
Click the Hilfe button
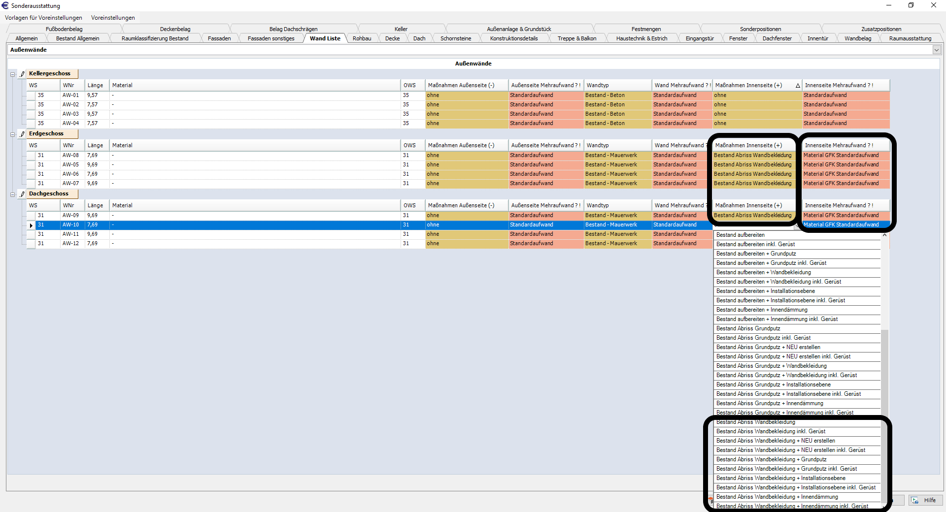point(925,500)
